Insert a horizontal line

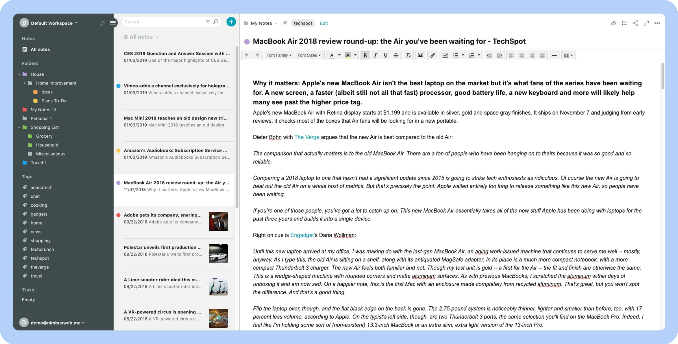pos(554,55)
